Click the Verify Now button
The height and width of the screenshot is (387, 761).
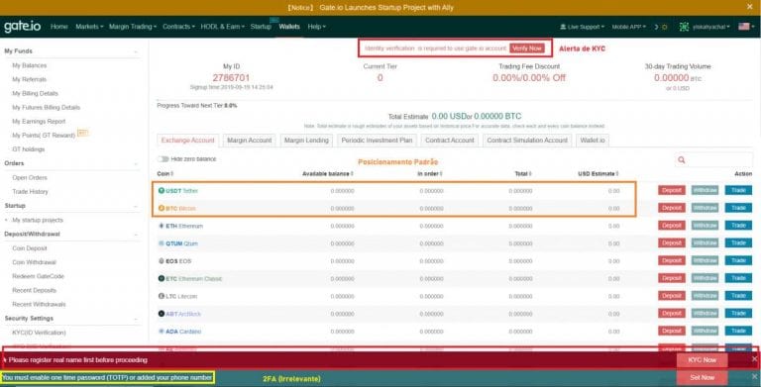click(x=527, y=48)
